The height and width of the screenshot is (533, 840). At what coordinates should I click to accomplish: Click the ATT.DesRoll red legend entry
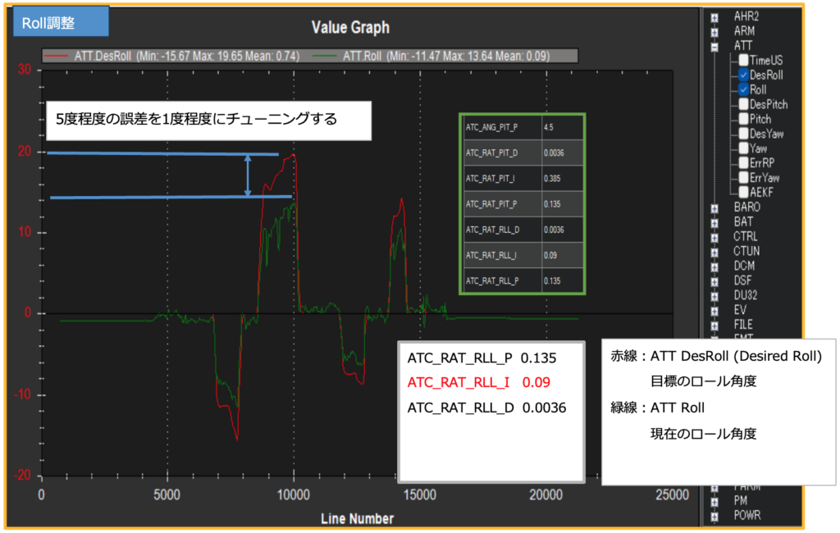(x=172, y=56)
